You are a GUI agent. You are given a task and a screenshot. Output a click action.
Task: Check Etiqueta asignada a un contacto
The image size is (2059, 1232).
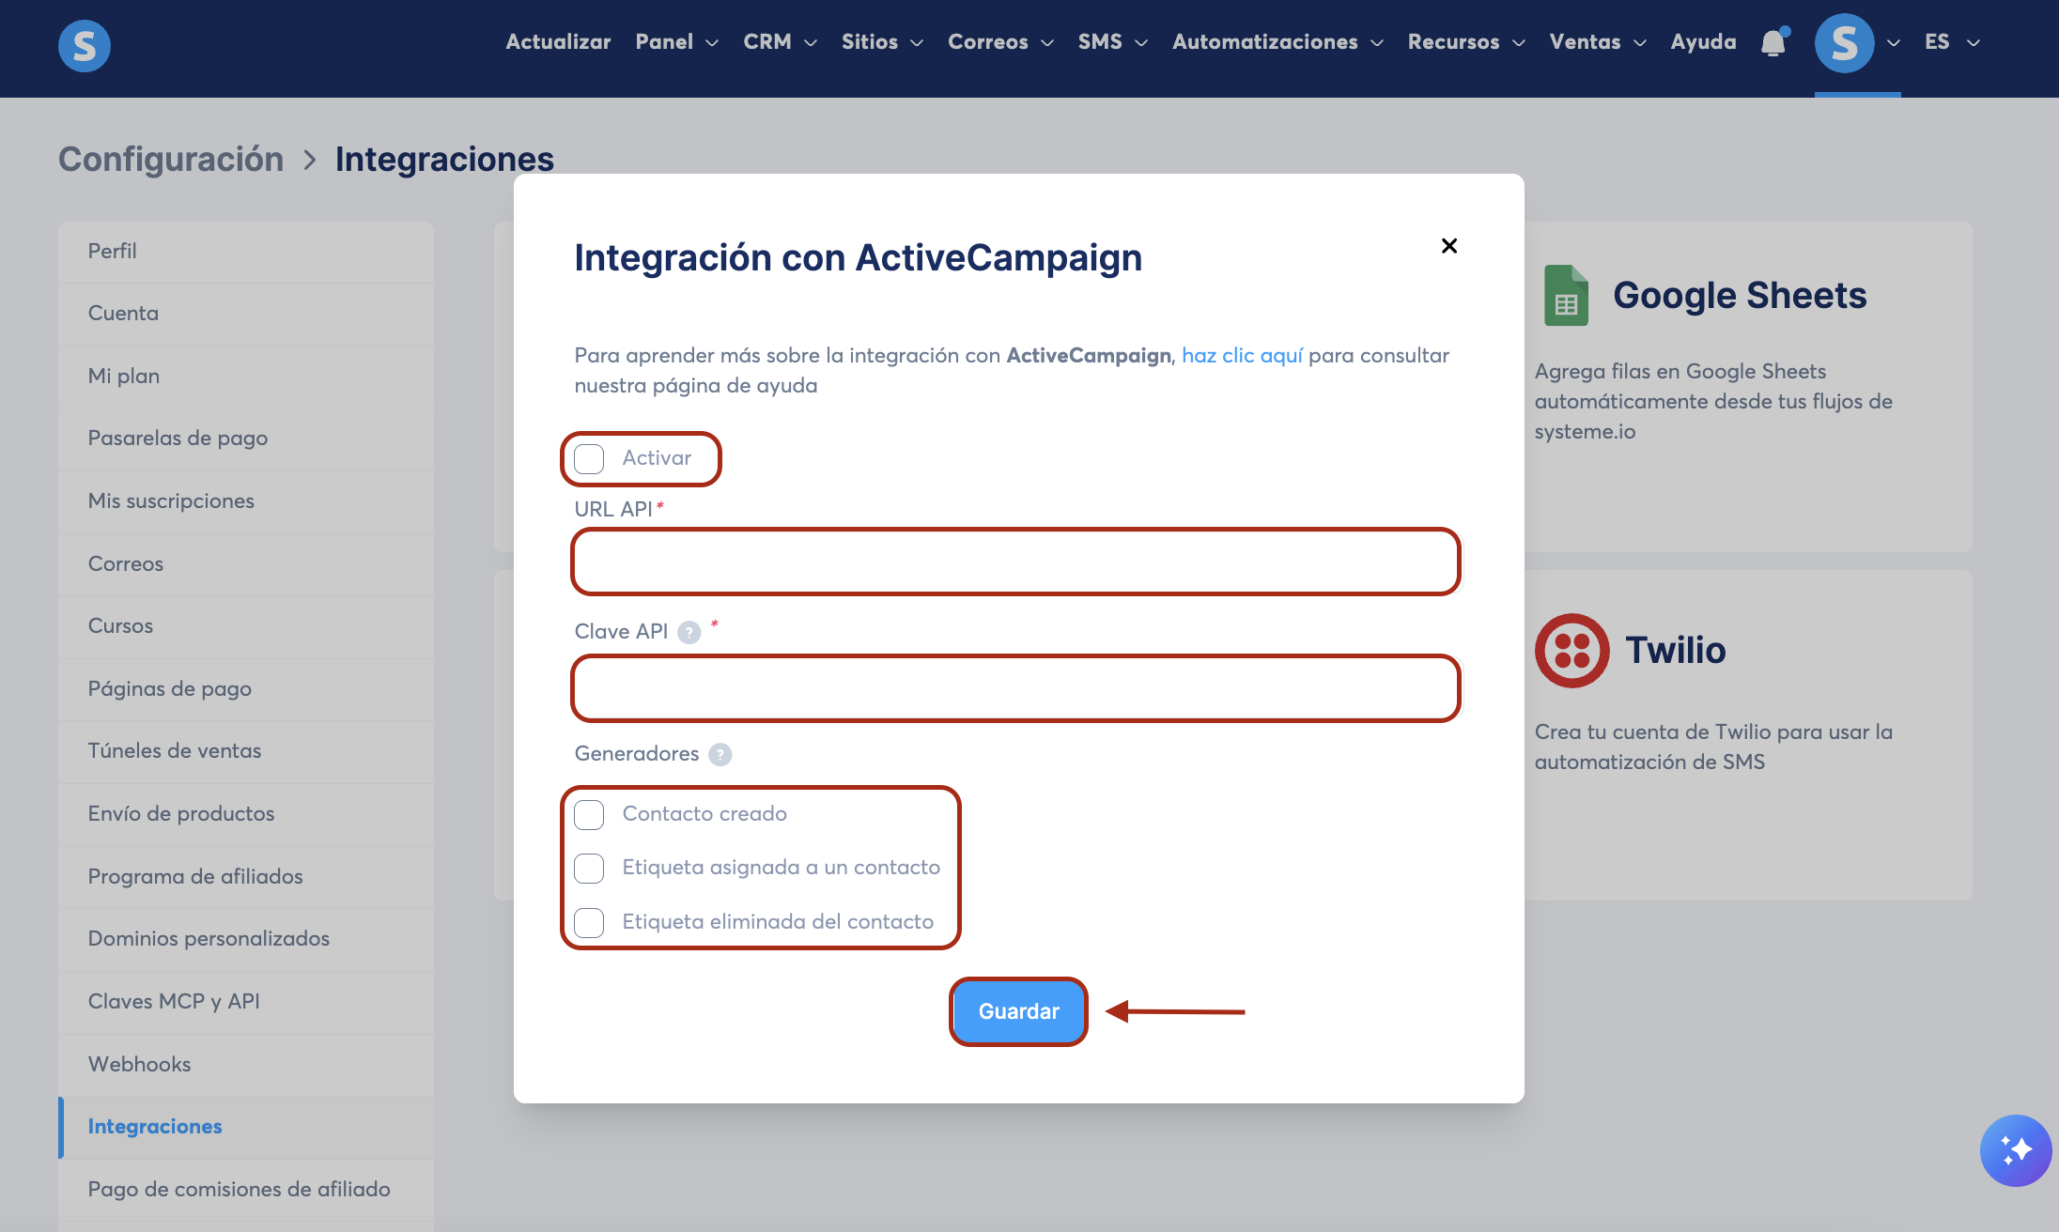589,868
